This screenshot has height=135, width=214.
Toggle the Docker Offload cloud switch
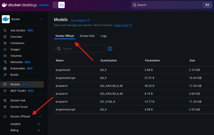click(59, 5)
